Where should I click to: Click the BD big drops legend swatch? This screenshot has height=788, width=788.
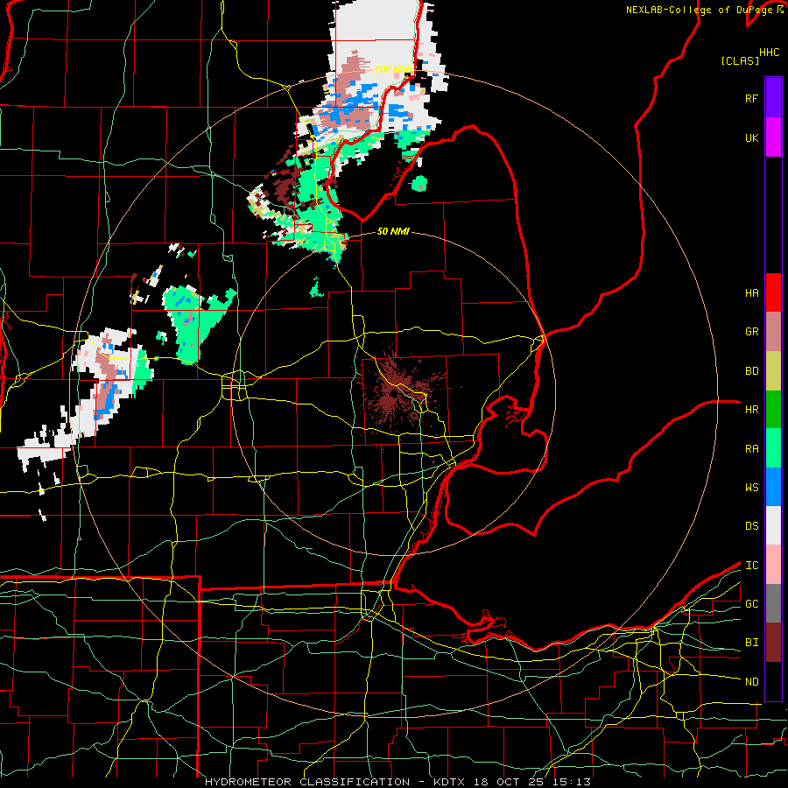(773, 371)
